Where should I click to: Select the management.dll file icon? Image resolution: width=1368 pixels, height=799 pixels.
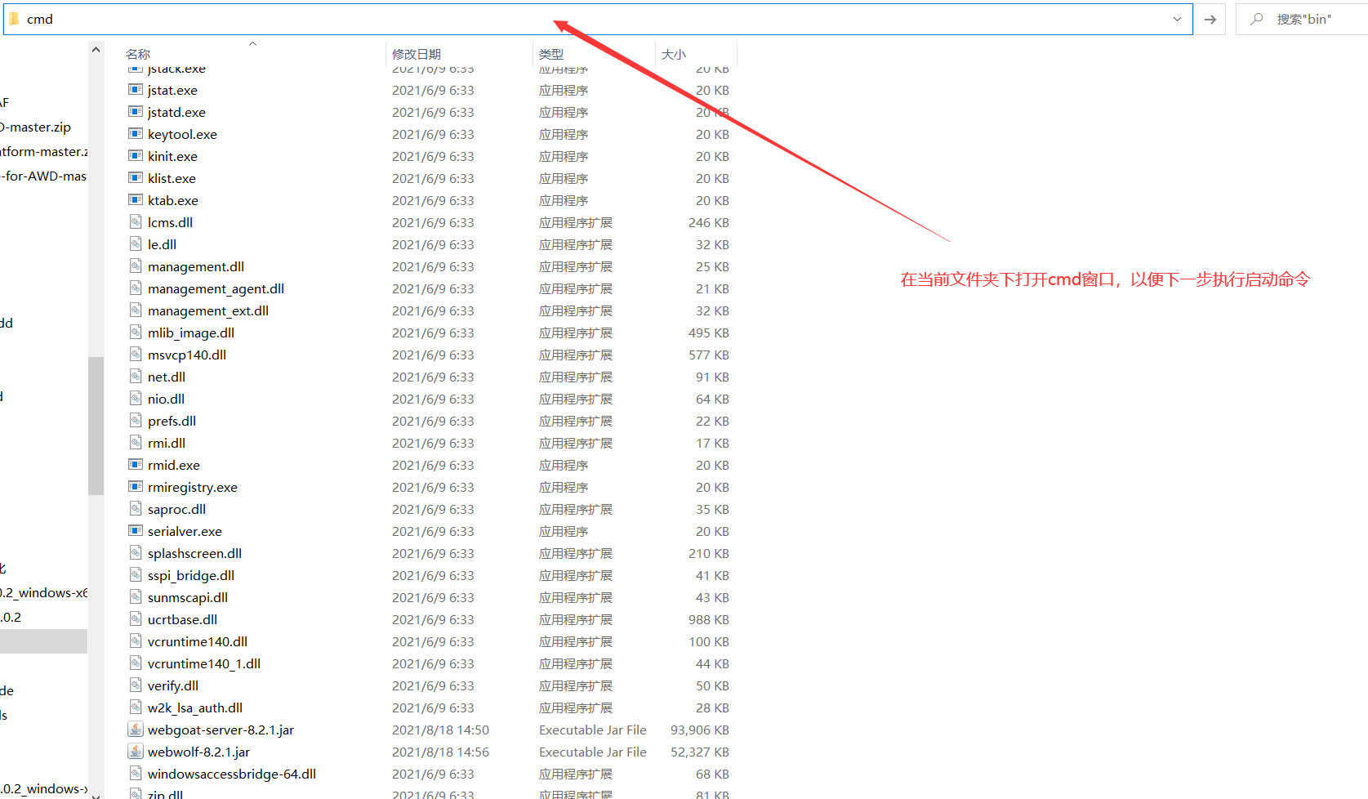pos(136,266)
